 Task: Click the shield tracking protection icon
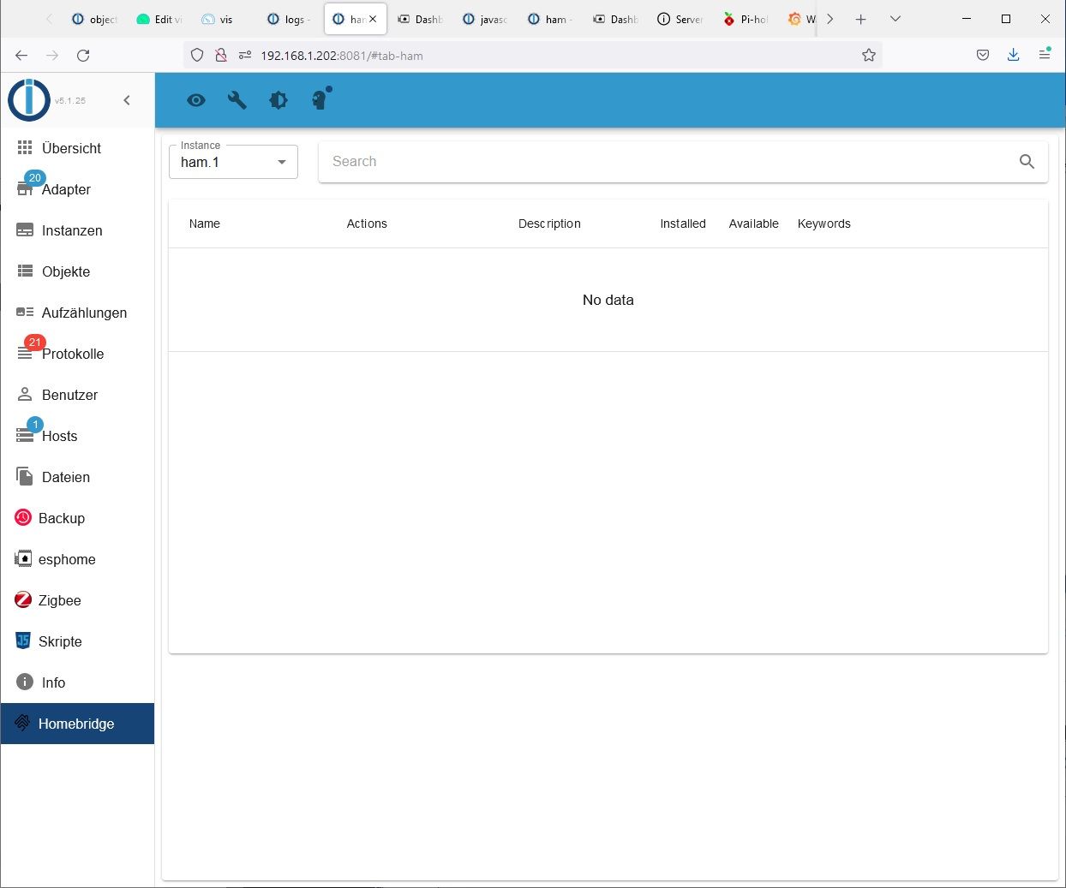[197, 55]
